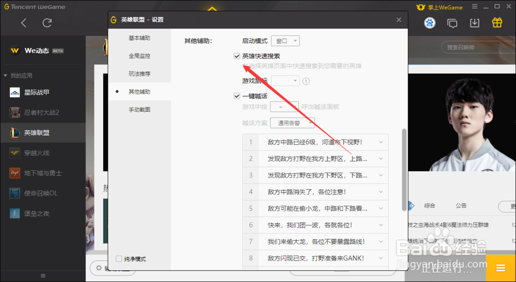Click the player portrait banner image
This screenshot has height=282, width=516.
pos(462,122)
